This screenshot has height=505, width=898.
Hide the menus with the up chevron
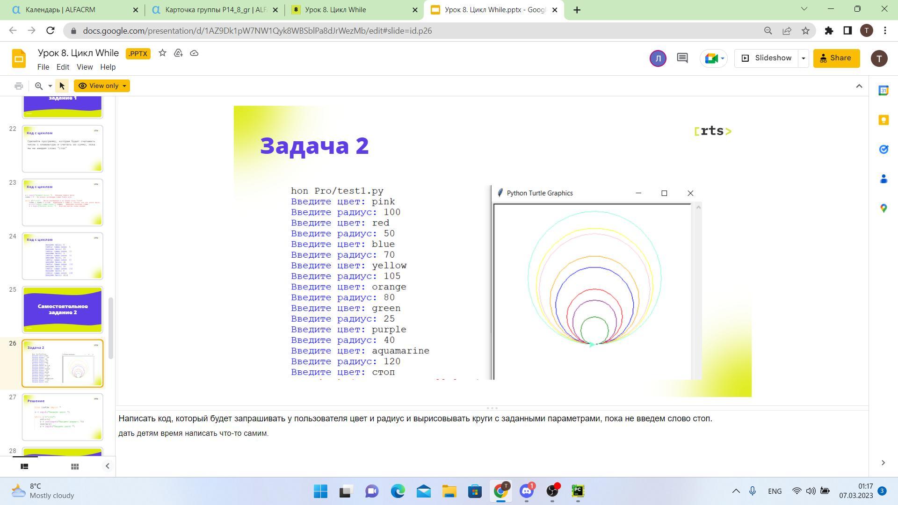[859, 86]
